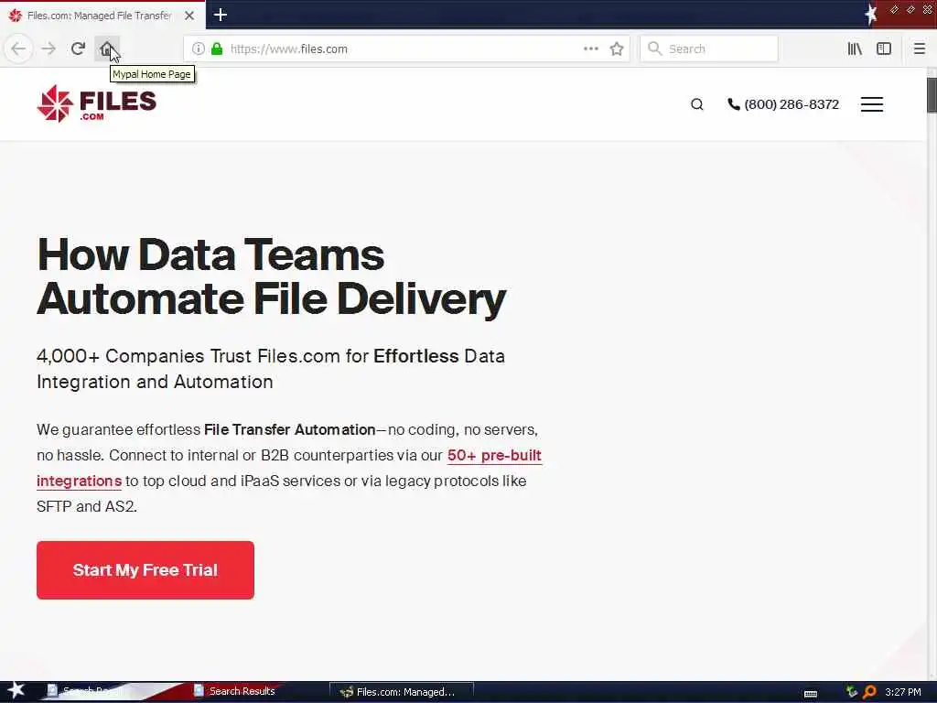Click the 3:27 PM taskbar clock

pyautogui.click(x=903, y=692)
